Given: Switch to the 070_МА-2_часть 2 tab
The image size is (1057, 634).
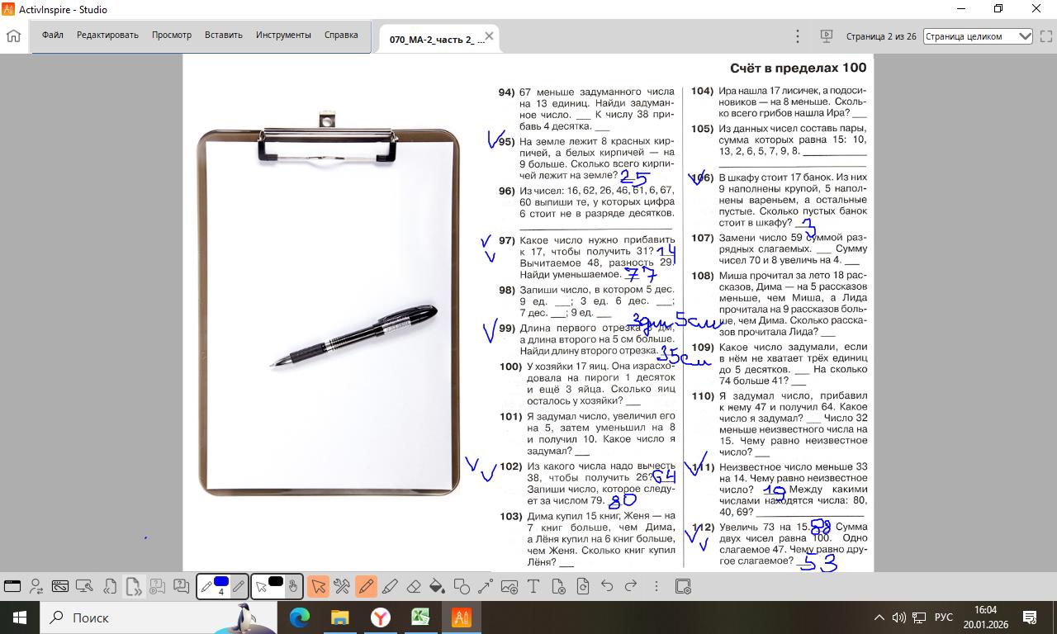Looking at the screenshot, I should pos(438,39).
